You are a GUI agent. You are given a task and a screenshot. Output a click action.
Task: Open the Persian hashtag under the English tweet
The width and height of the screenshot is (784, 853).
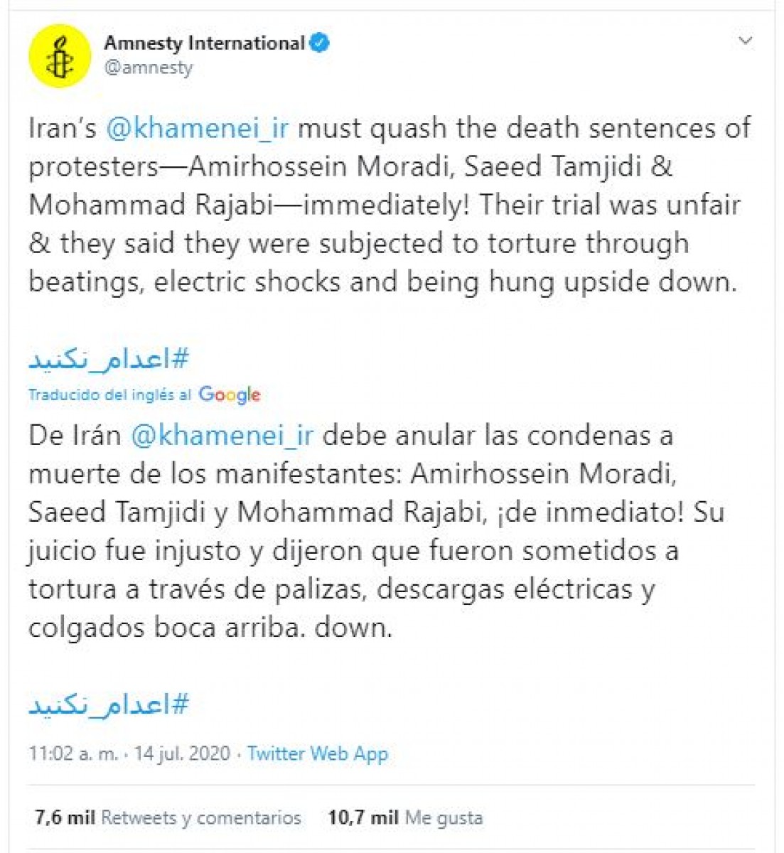tap(109, 359)
